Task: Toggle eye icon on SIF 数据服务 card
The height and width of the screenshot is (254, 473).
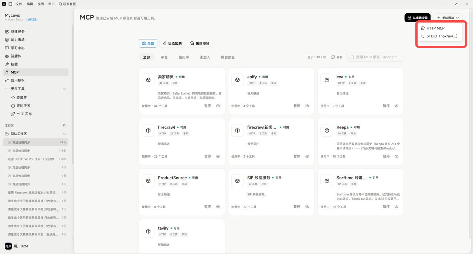Action: click(307, 207)
